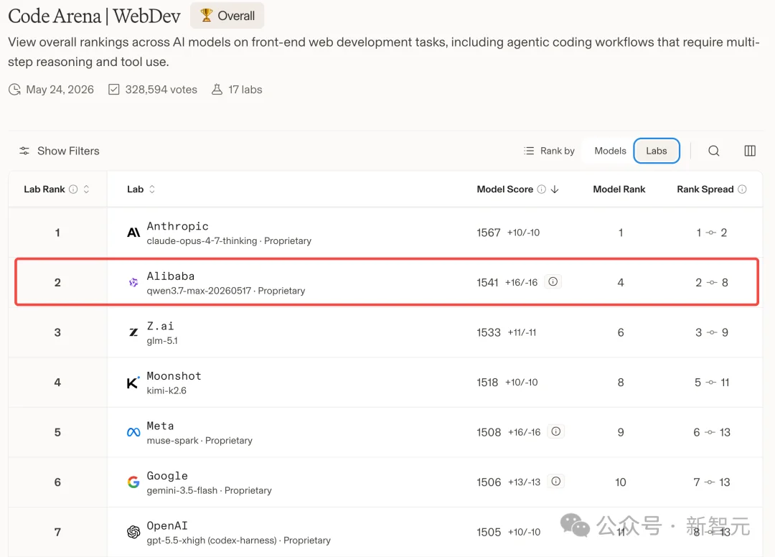The image size is (775, 557).
Task: Open the Moonshot lab name
Action: pyautogui.click(x=174, y=375)
